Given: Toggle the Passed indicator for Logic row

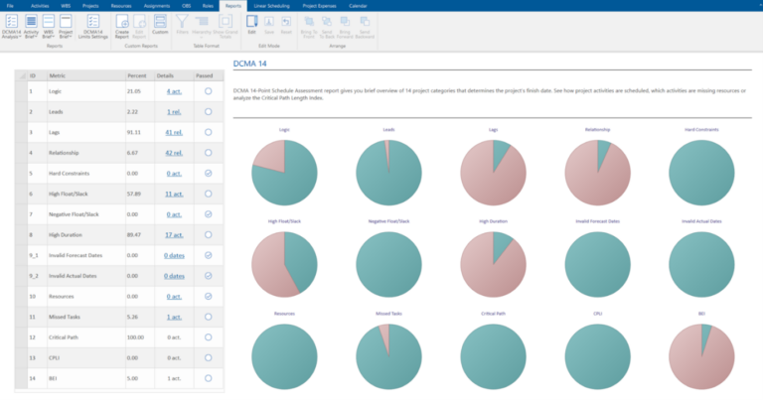Looking at the screenshot, I should click(x=208, y=90).
